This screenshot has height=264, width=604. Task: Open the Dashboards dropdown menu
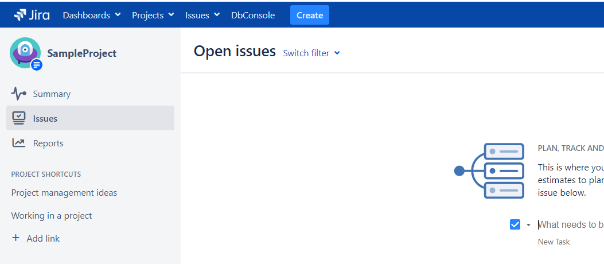pyautogui.click(x=92, y=15)
